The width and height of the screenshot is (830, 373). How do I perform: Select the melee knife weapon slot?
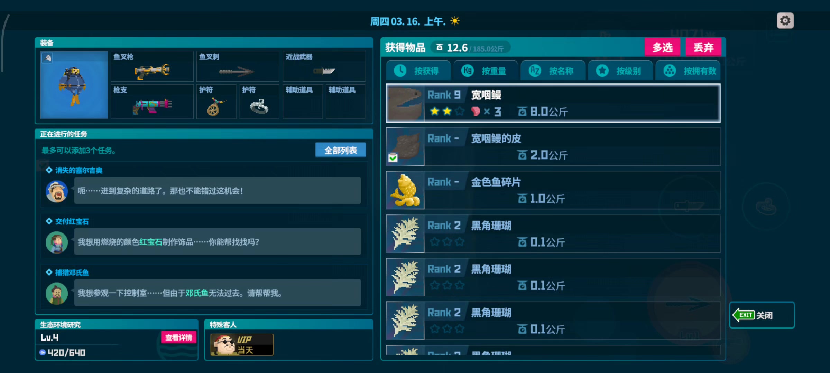[x=324, y=66]
